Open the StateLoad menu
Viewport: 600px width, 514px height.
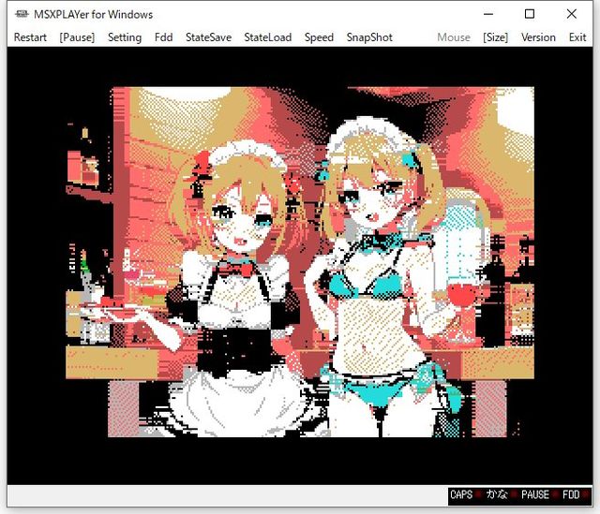pyautogui.click(x=268, y=37)
